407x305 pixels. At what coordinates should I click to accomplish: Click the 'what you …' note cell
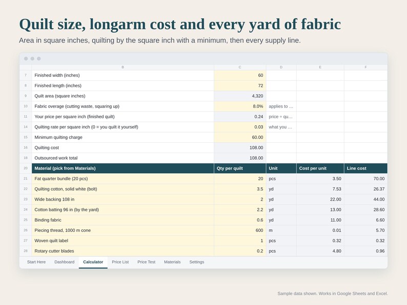(x=281, y=127)
